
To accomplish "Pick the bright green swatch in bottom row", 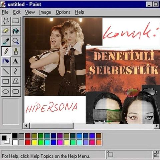I will coord(41,142).
